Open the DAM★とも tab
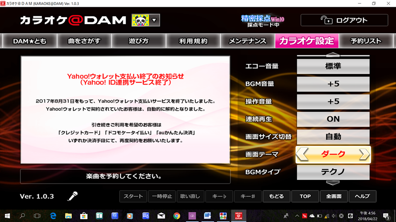The height and width of the screenshot is (222, 396). [29, 41]
